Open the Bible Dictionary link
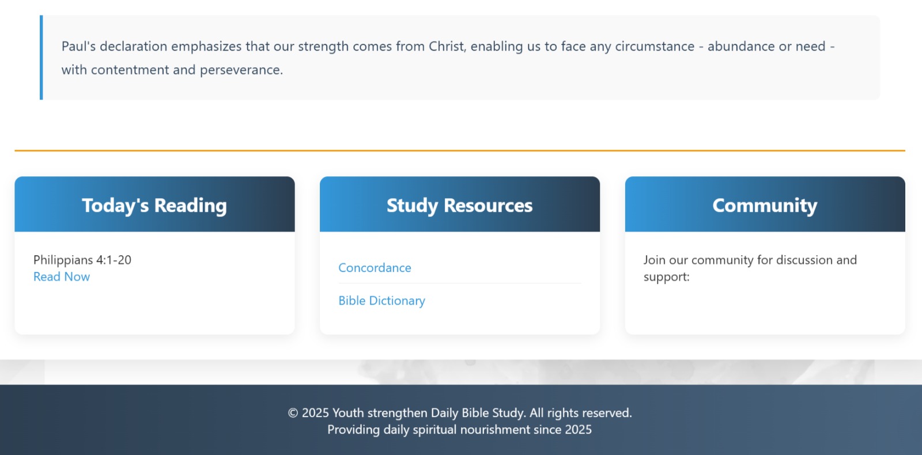 pos(381,301)
